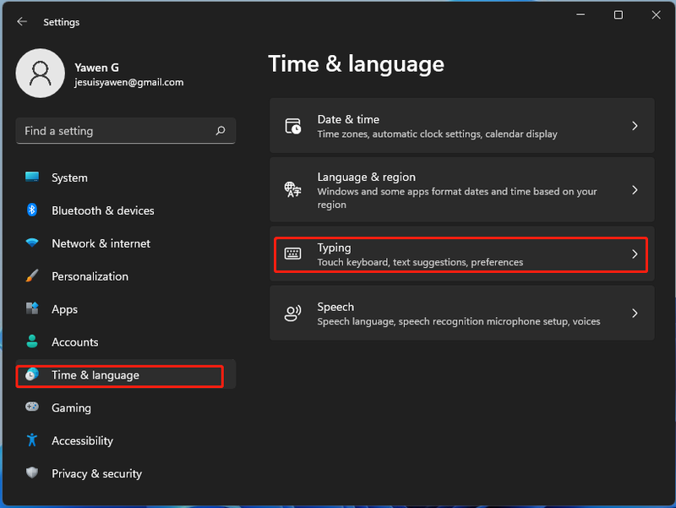The height and width of the screenshot is (508, 676).
Task: Go to Accessibility settings
Action: [125, 440]
